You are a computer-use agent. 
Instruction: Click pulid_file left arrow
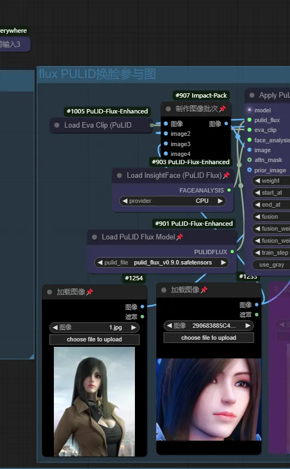(x=100, y=262)
